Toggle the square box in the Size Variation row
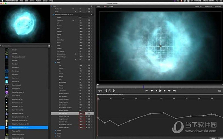This screenshot has height=139, width=223. click(x=89, y=97)
